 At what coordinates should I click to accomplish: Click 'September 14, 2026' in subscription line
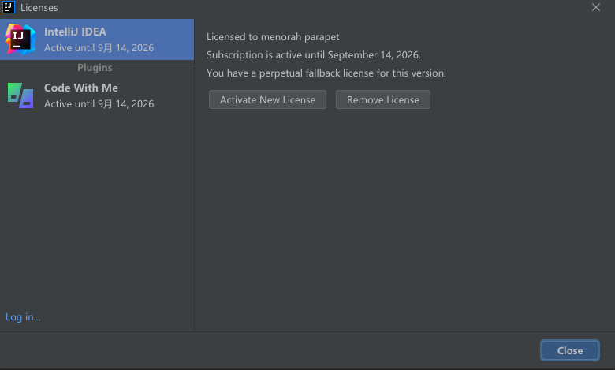[373, 55]
